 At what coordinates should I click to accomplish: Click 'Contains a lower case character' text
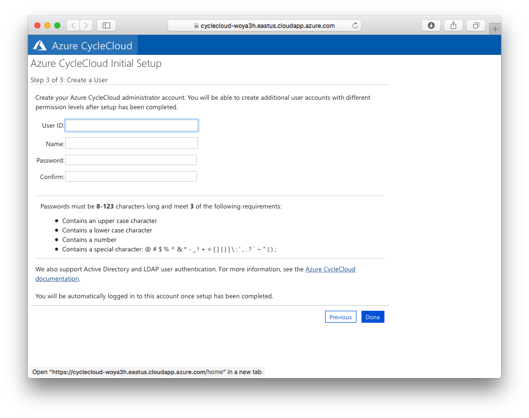pos(107,230)
